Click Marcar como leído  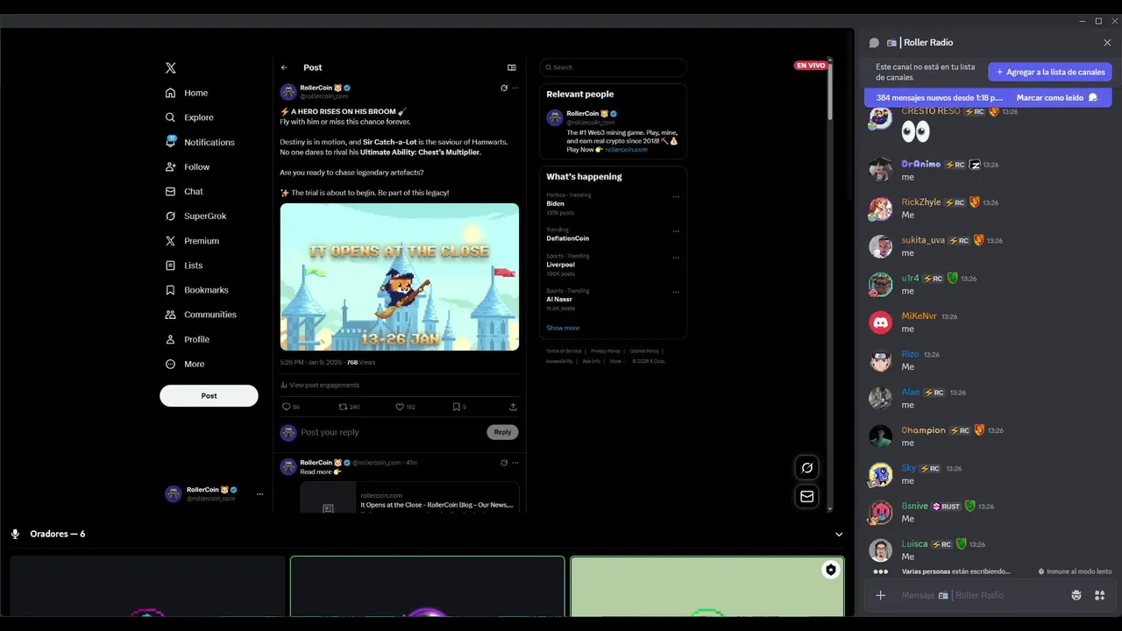coord(1057,98)
